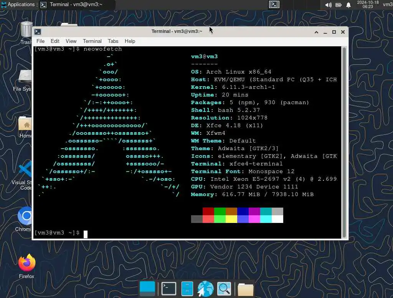Screen dimensions: 393x298
Task: Select the Terminal taskbar button in top panel
Action: tap(76, 5)
